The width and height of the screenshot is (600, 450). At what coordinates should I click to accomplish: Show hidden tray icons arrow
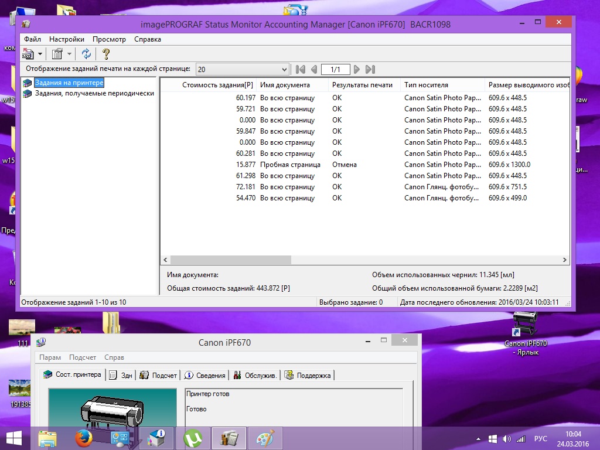point(478,439)
